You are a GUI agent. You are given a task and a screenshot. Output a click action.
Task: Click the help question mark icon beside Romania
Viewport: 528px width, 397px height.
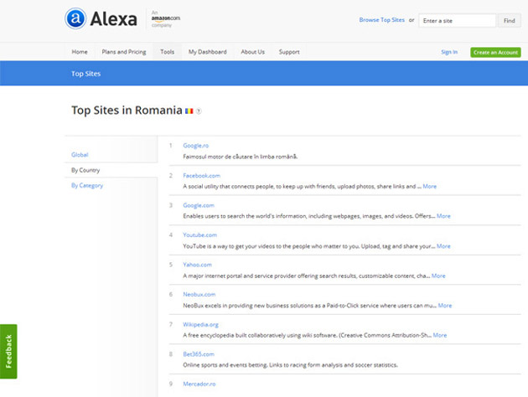tap(199, 111)
